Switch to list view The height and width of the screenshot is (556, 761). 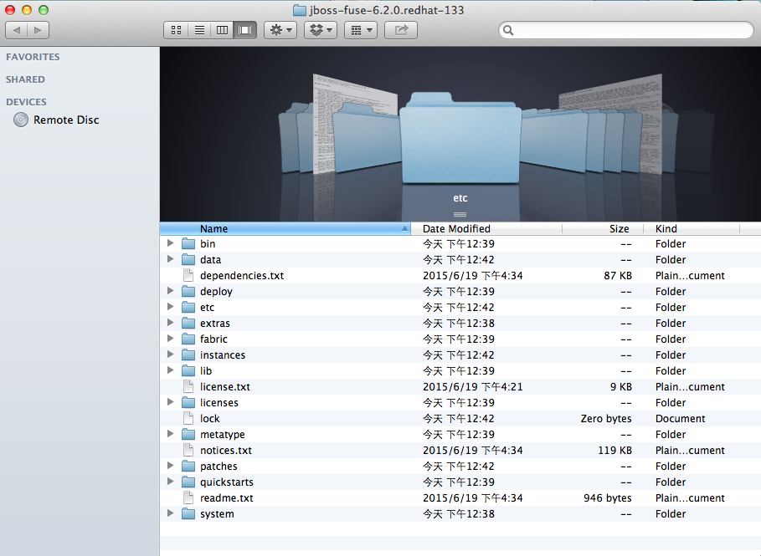click(x=199, y=30)
